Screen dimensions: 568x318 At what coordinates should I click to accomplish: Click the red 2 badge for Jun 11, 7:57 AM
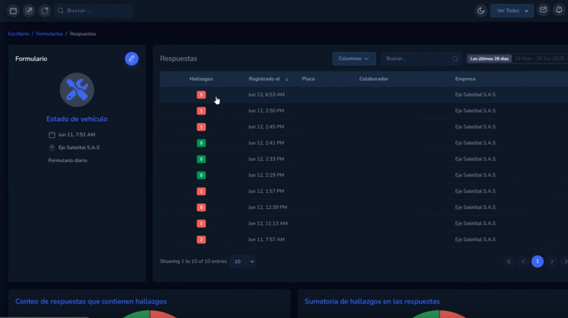click(201, 240)
